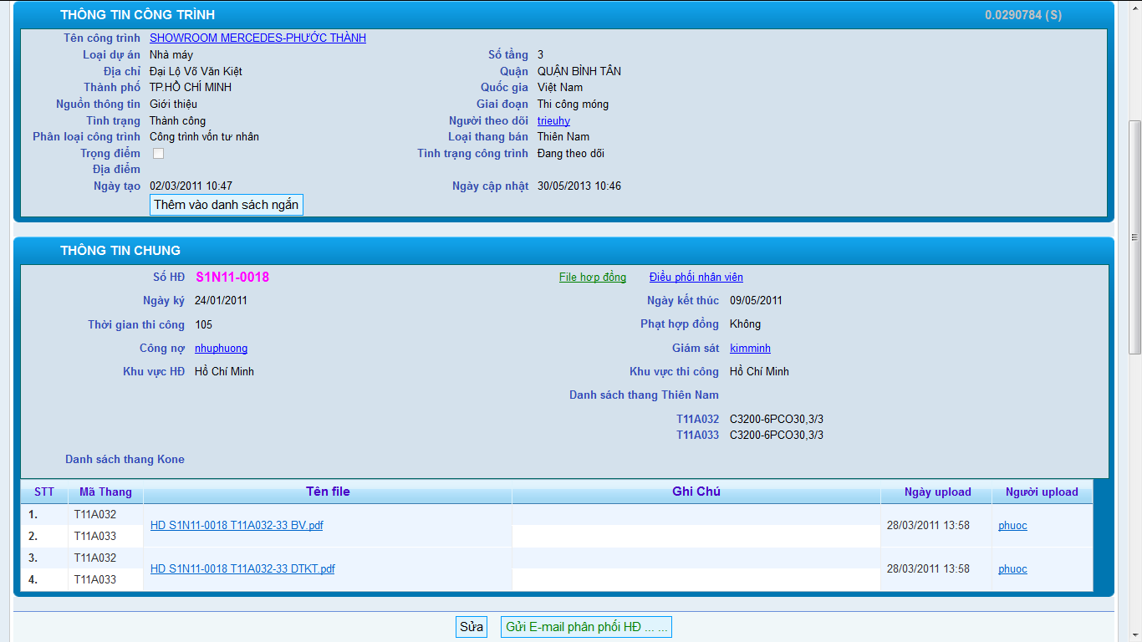Screen dimensions: 1142x642
Task: Click QUẬN BÌNH TÂN district value
Action: pos(579,71)
